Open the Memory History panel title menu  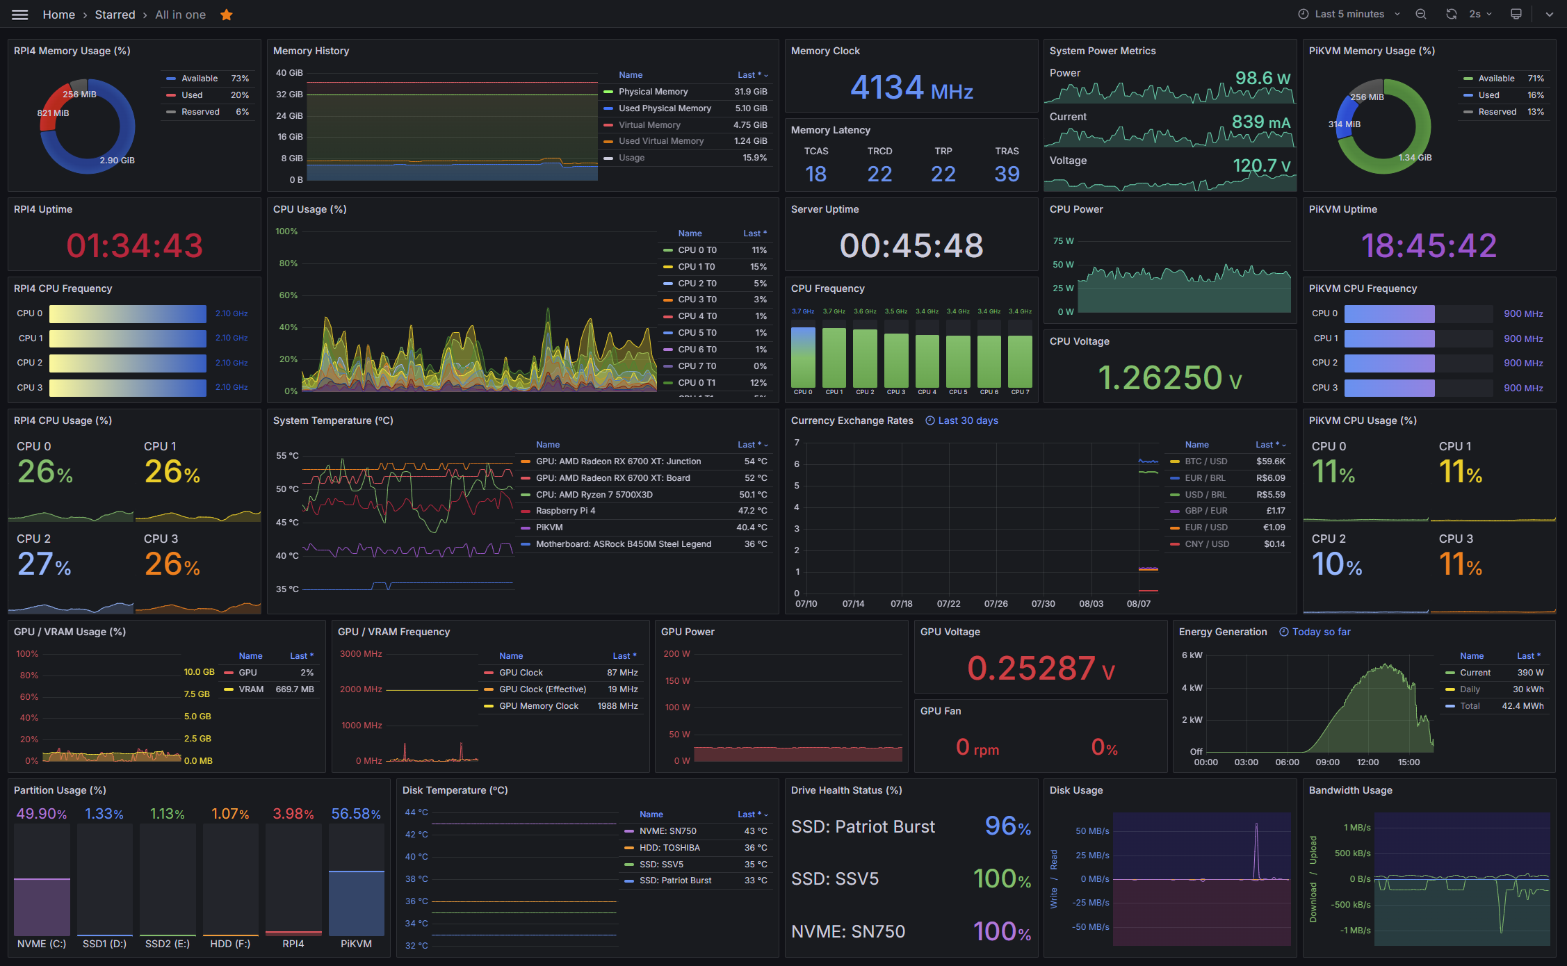click(x=311, y=51)
